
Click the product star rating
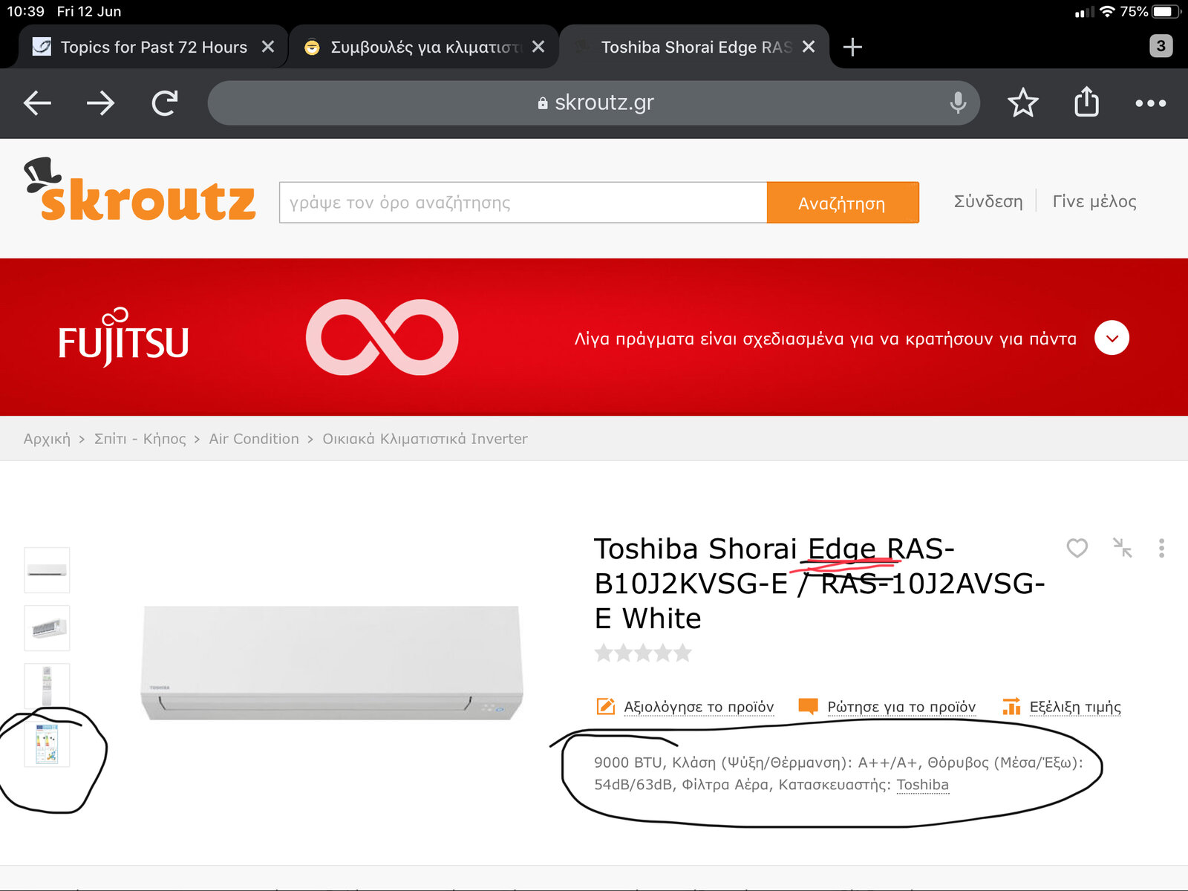pos(643,653)
